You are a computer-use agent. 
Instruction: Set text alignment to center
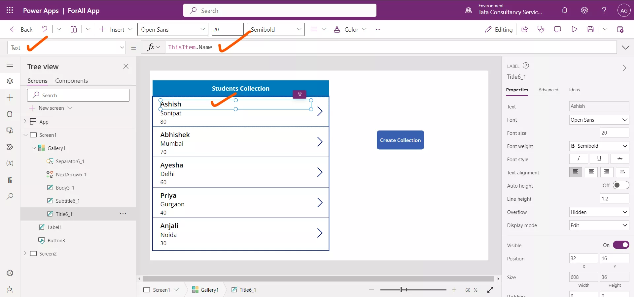[x=591, y=172]
